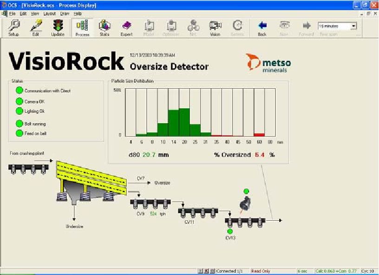Open the Layout menu
Image resolution: width=379 pixels, height=275 pixels.
(x=50, y=14)
